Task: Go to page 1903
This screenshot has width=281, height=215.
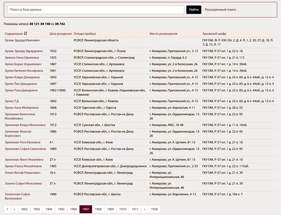Action: point(36,209)
